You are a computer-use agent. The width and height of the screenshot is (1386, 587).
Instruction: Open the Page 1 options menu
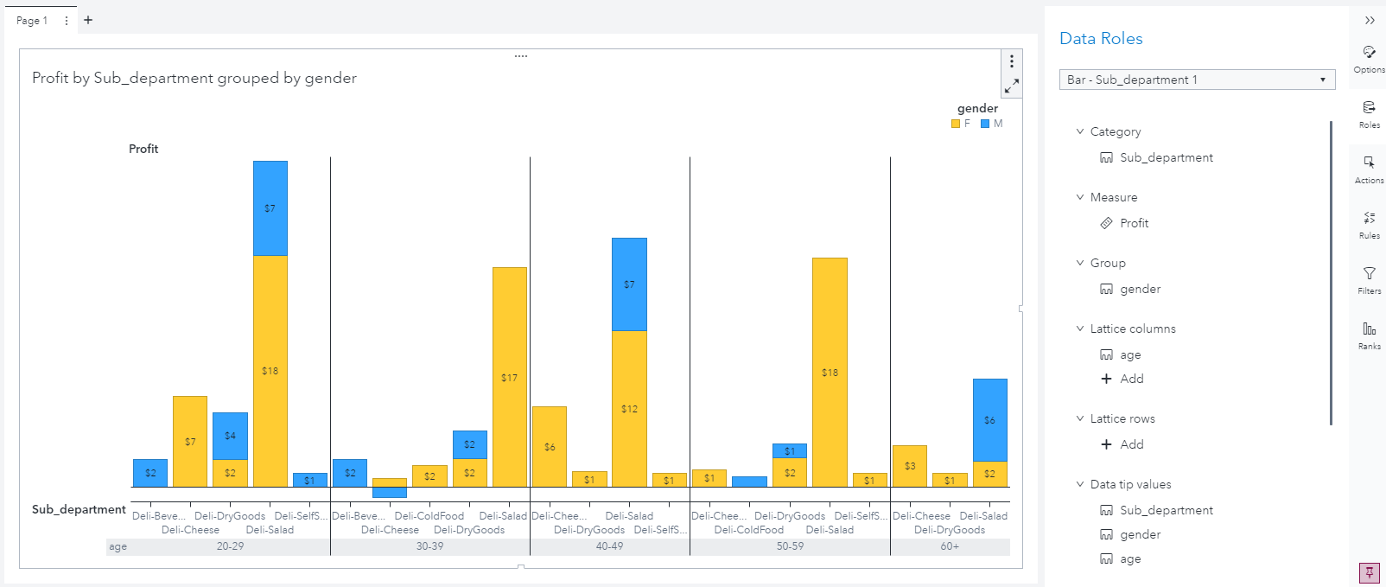click(x=66, y=19)
